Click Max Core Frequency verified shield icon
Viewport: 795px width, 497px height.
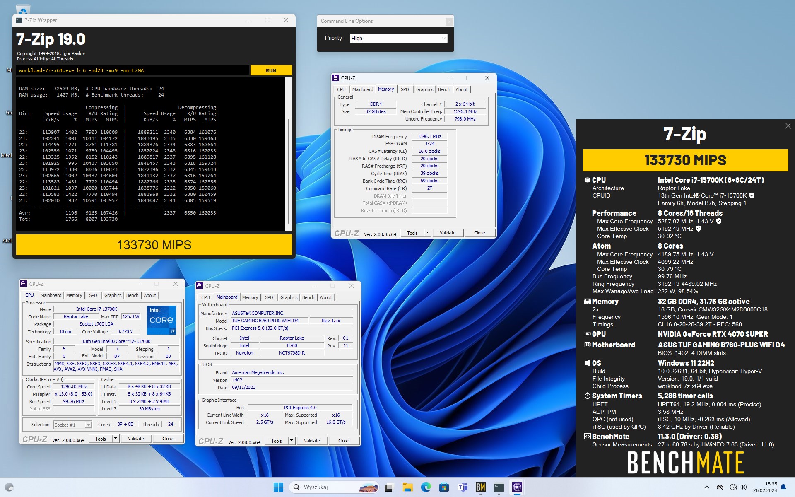point(719,221)
